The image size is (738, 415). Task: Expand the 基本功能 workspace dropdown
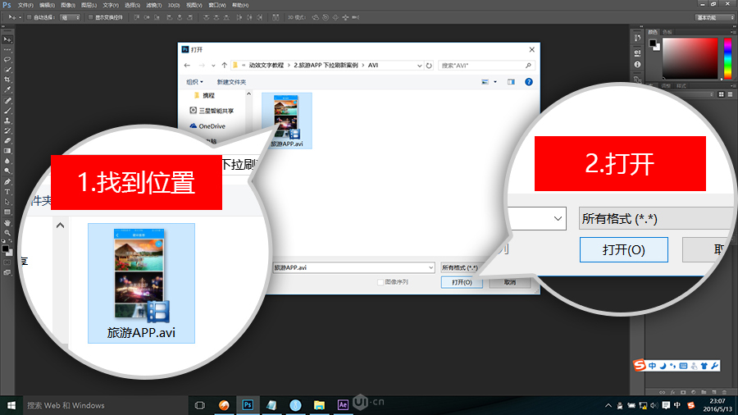[714, 16]
